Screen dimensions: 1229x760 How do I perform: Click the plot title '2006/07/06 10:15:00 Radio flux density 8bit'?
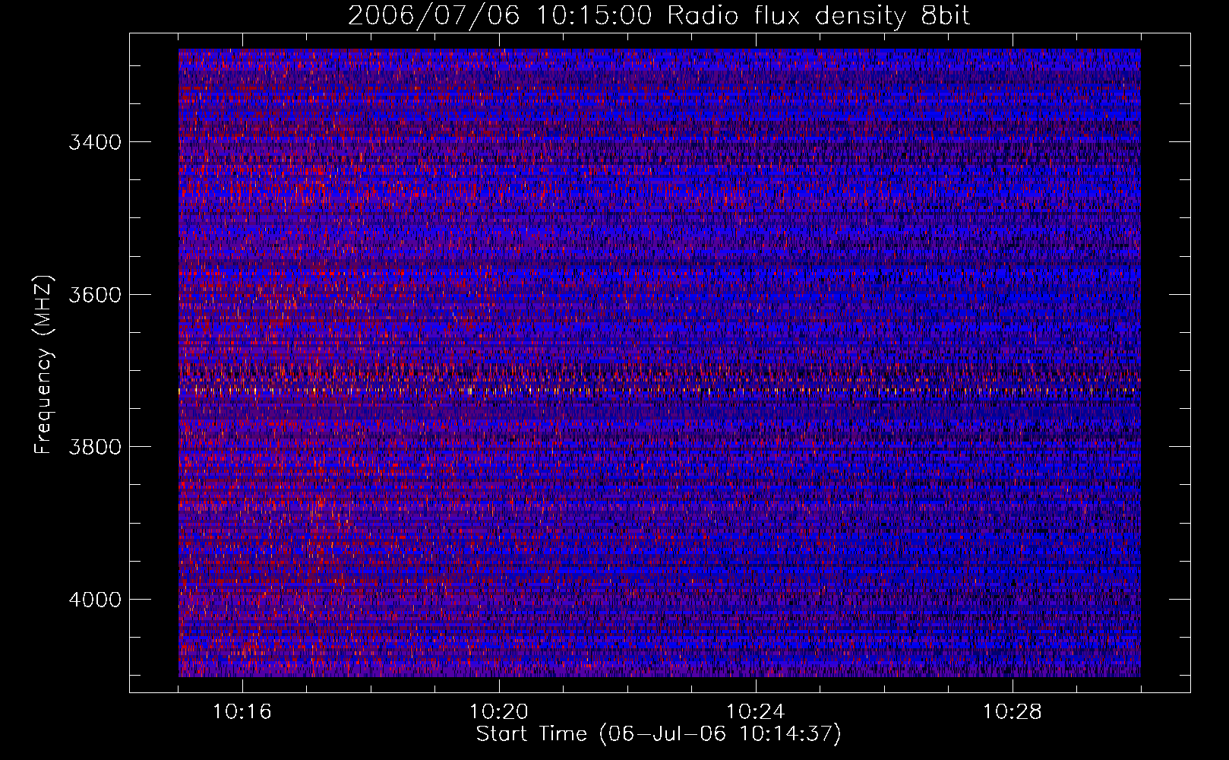659,16
